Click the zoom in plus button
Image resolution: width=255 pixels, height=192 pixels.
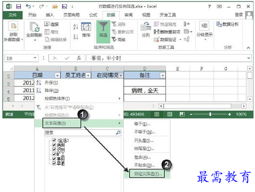tap(230, 114)
